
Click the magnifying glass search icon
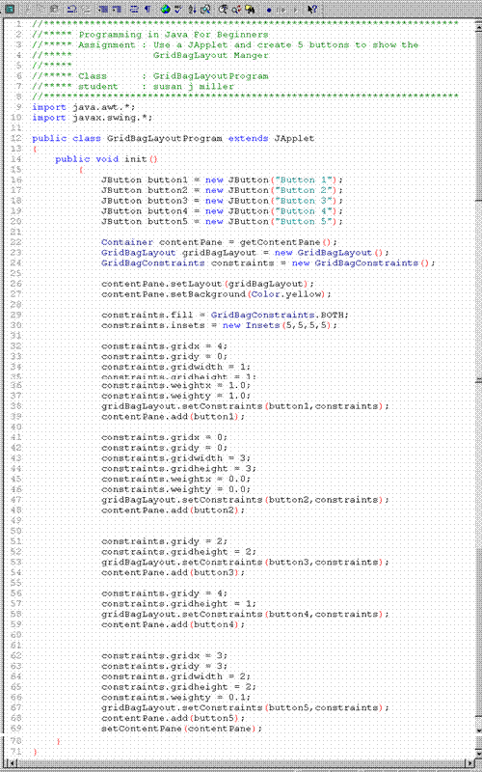(x=223, y=9)
